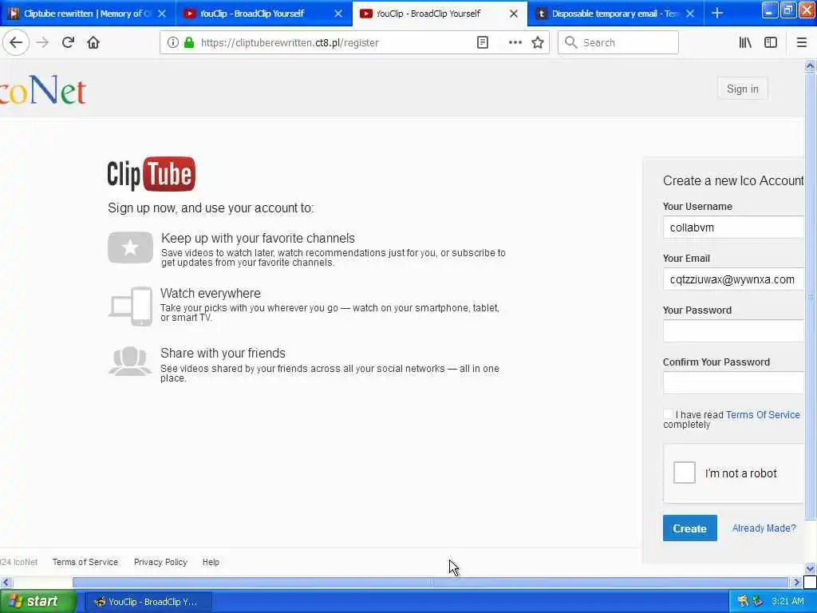
Task: Click the ClipTube logo
Action: click(151, 174)
